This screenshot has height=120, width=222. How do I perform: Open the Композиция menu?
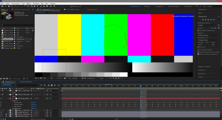pos(16,4)
